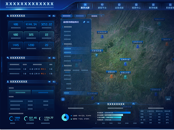Select the 480 statistic card

tap(16, 36)
